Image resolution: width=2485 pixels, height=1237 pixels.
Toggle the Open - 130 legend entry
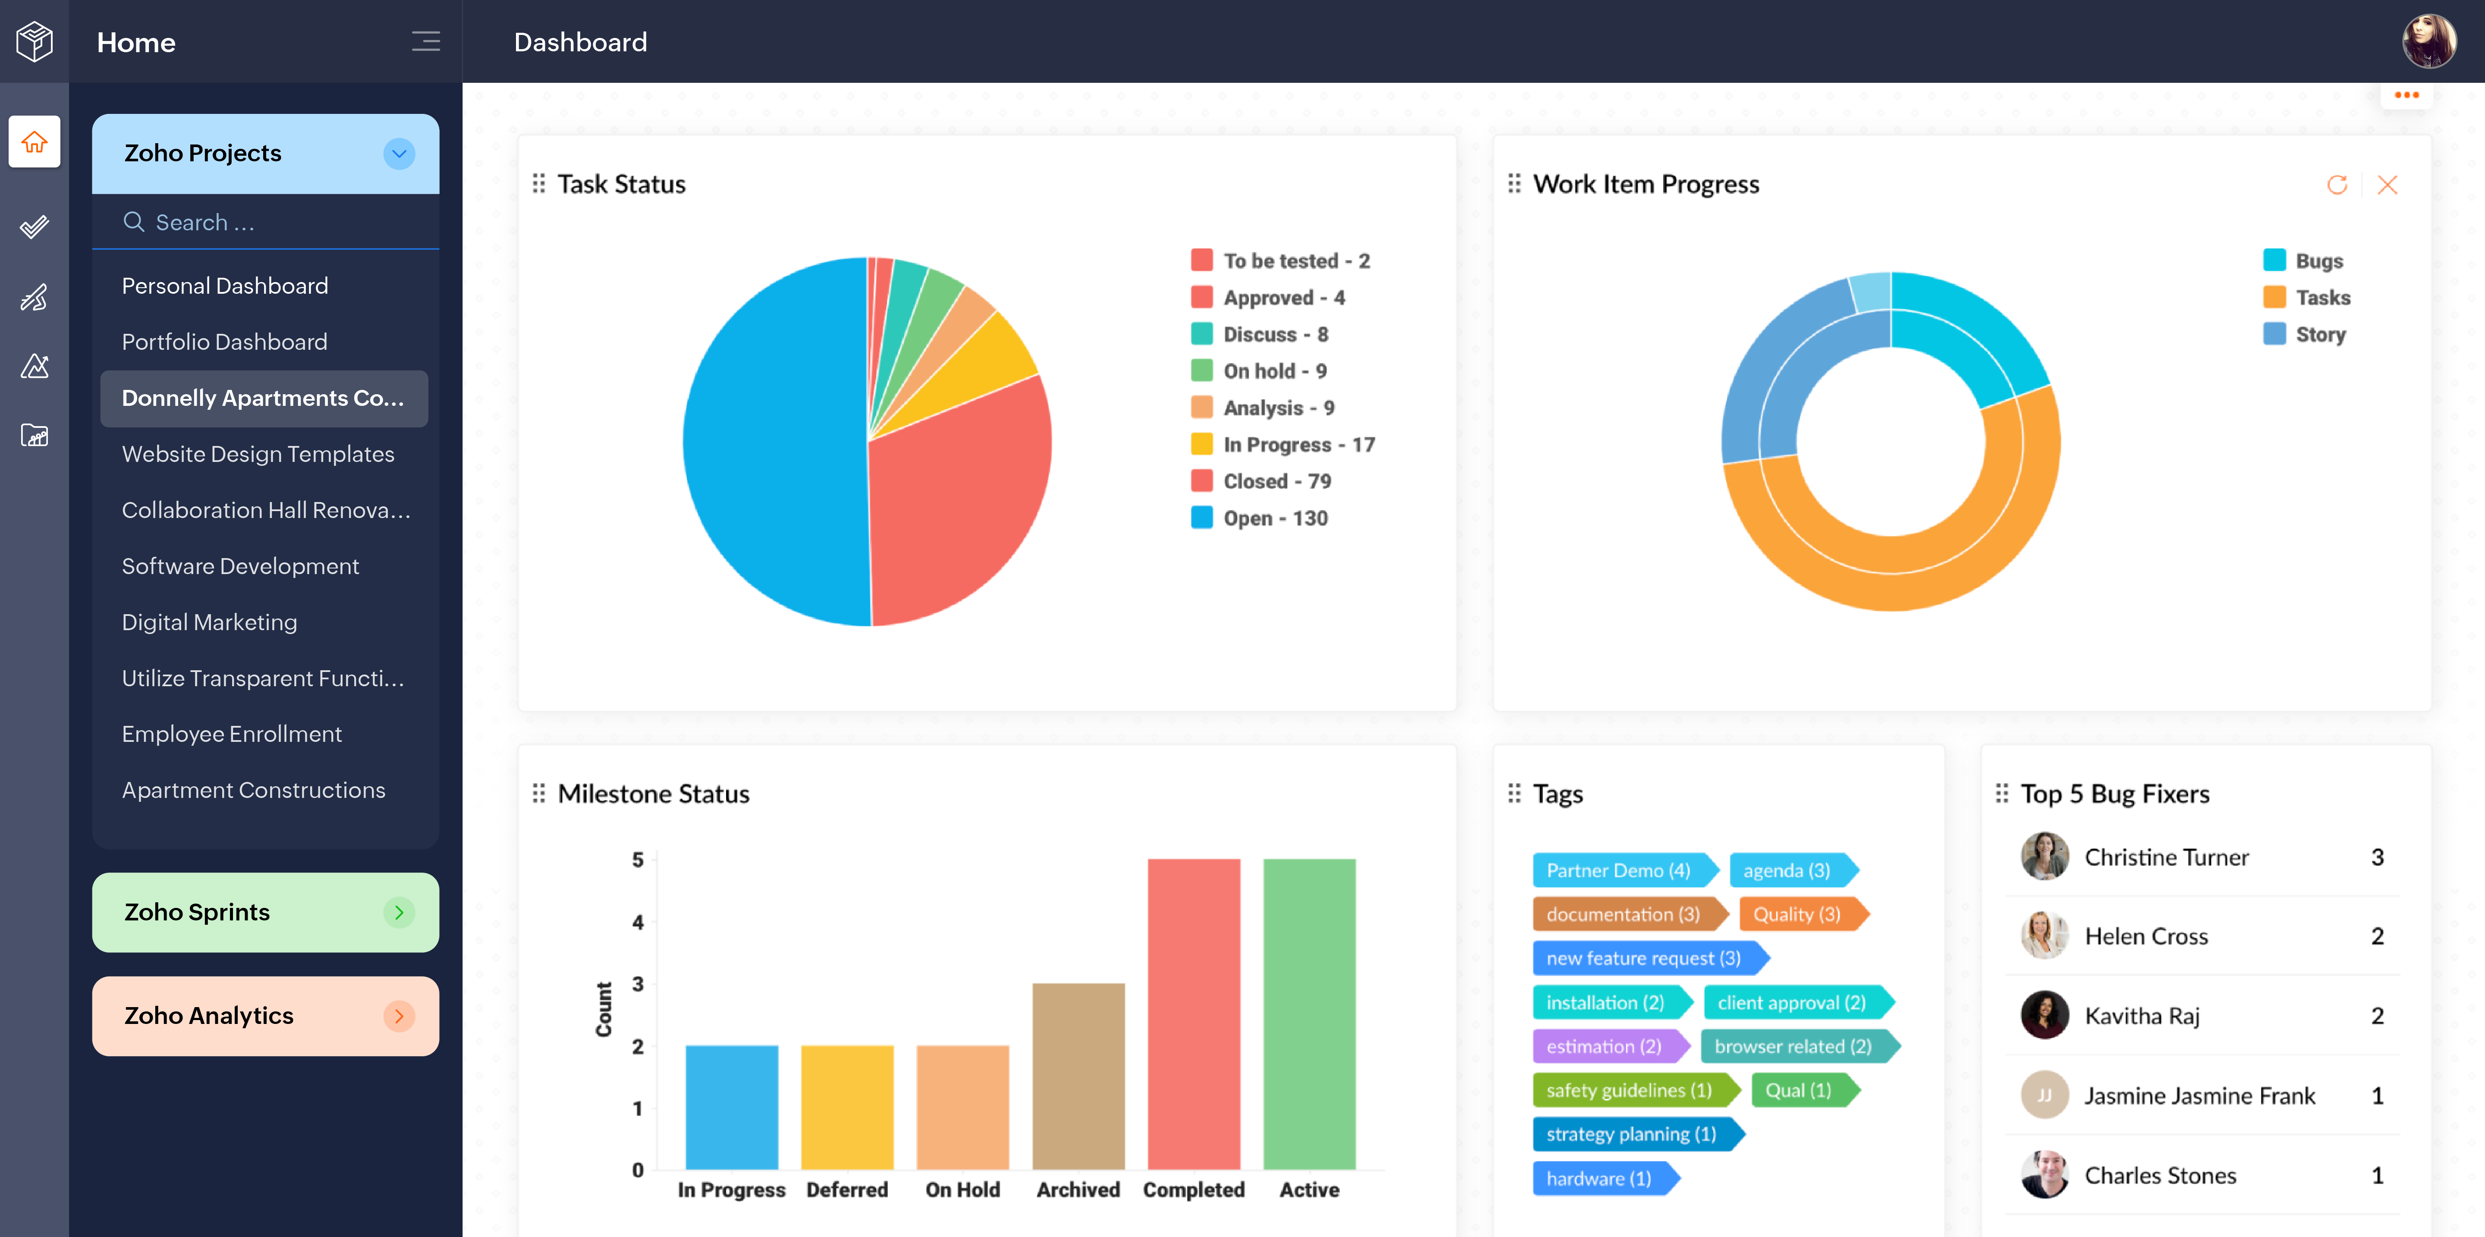pyautogui.click(x=1259, y=518)
